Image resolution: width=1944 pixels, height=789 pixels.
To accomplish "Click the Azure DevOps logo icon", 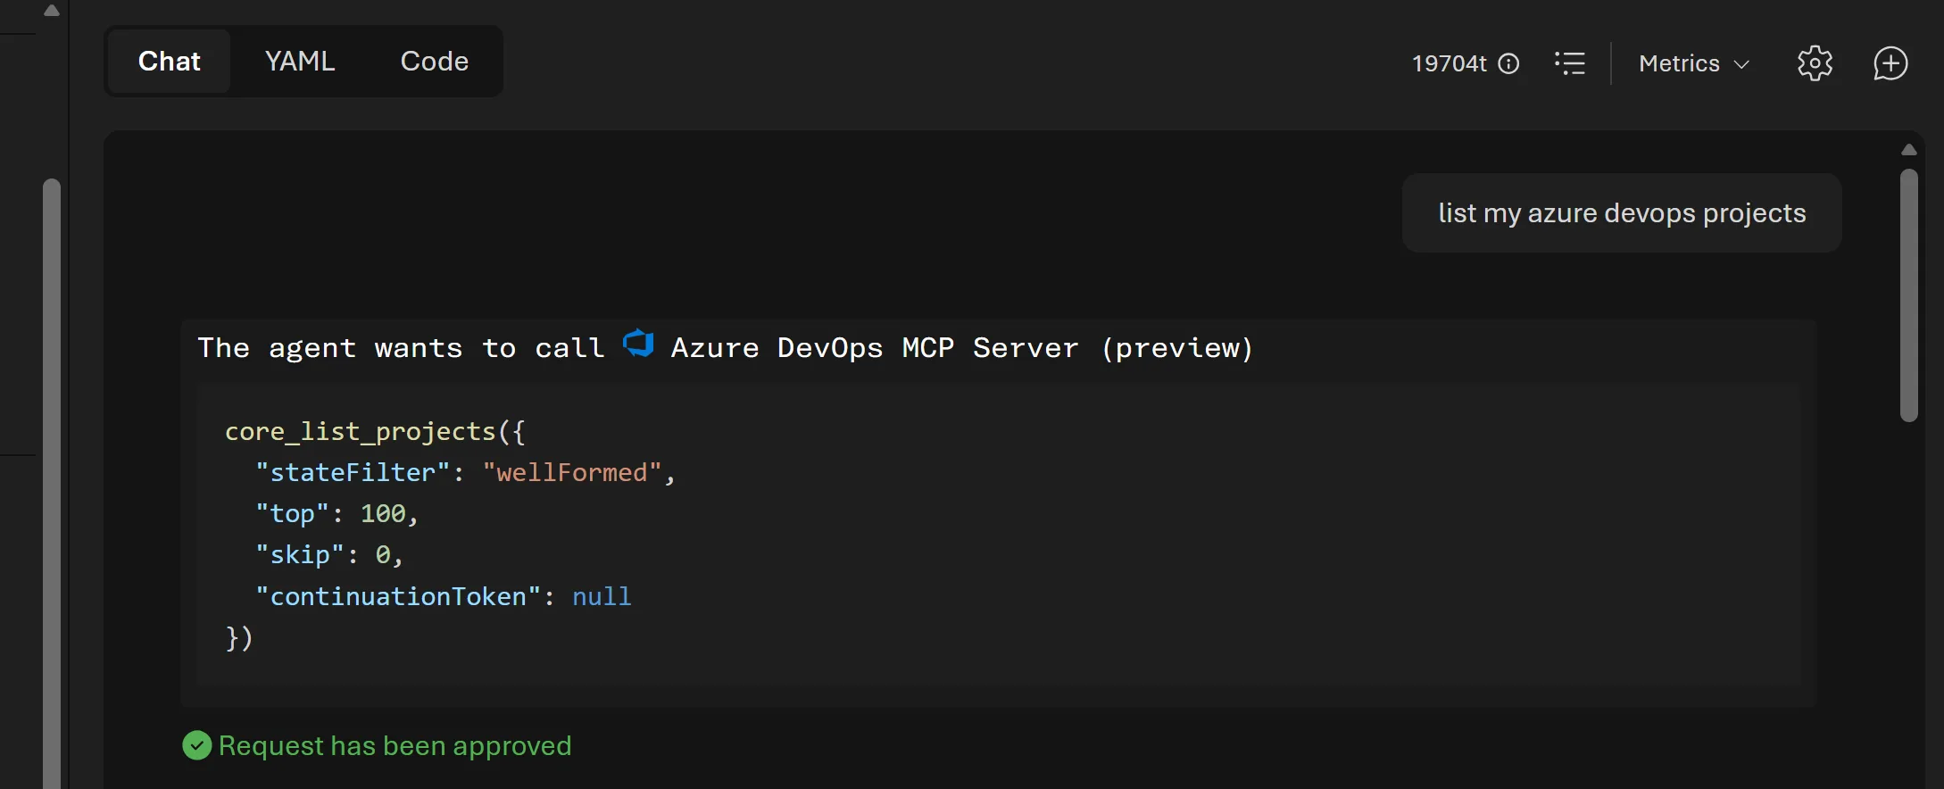I will [x=638, y=345].
